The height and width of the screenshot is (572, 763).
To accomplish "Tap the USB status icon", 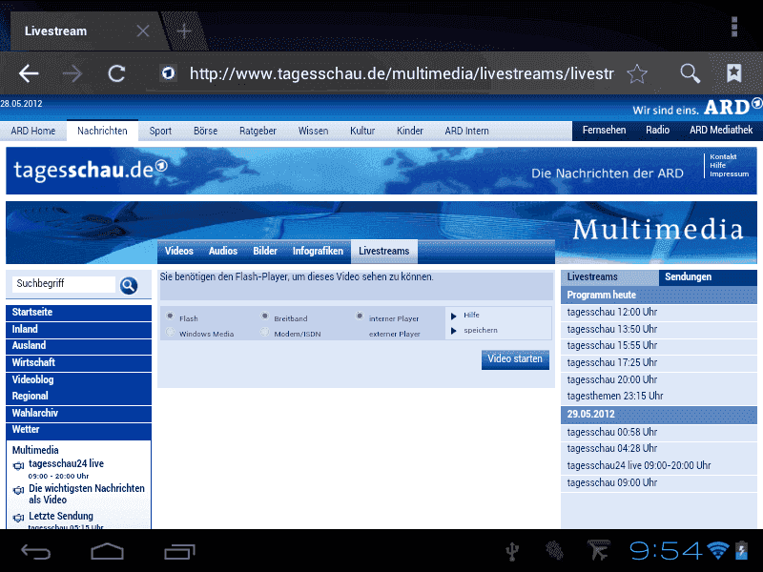I will pos(512,552).
